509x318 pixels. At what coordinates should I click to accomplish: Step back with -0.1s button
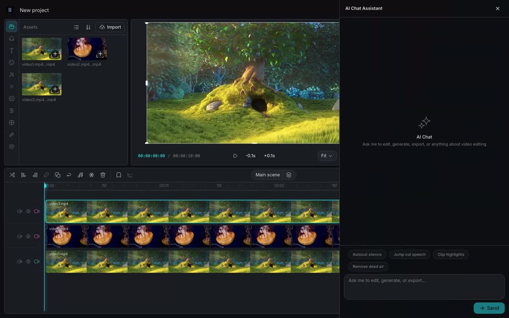(x=251, y=156)
